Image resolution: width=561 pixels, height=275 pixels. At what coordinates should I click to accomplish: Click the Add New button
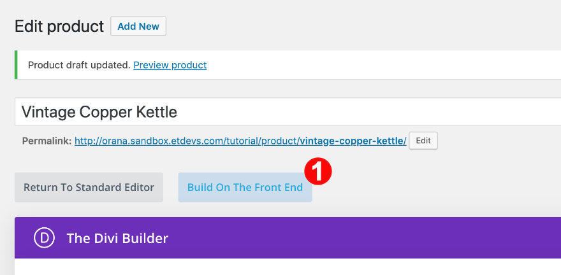tap(138, 26)
